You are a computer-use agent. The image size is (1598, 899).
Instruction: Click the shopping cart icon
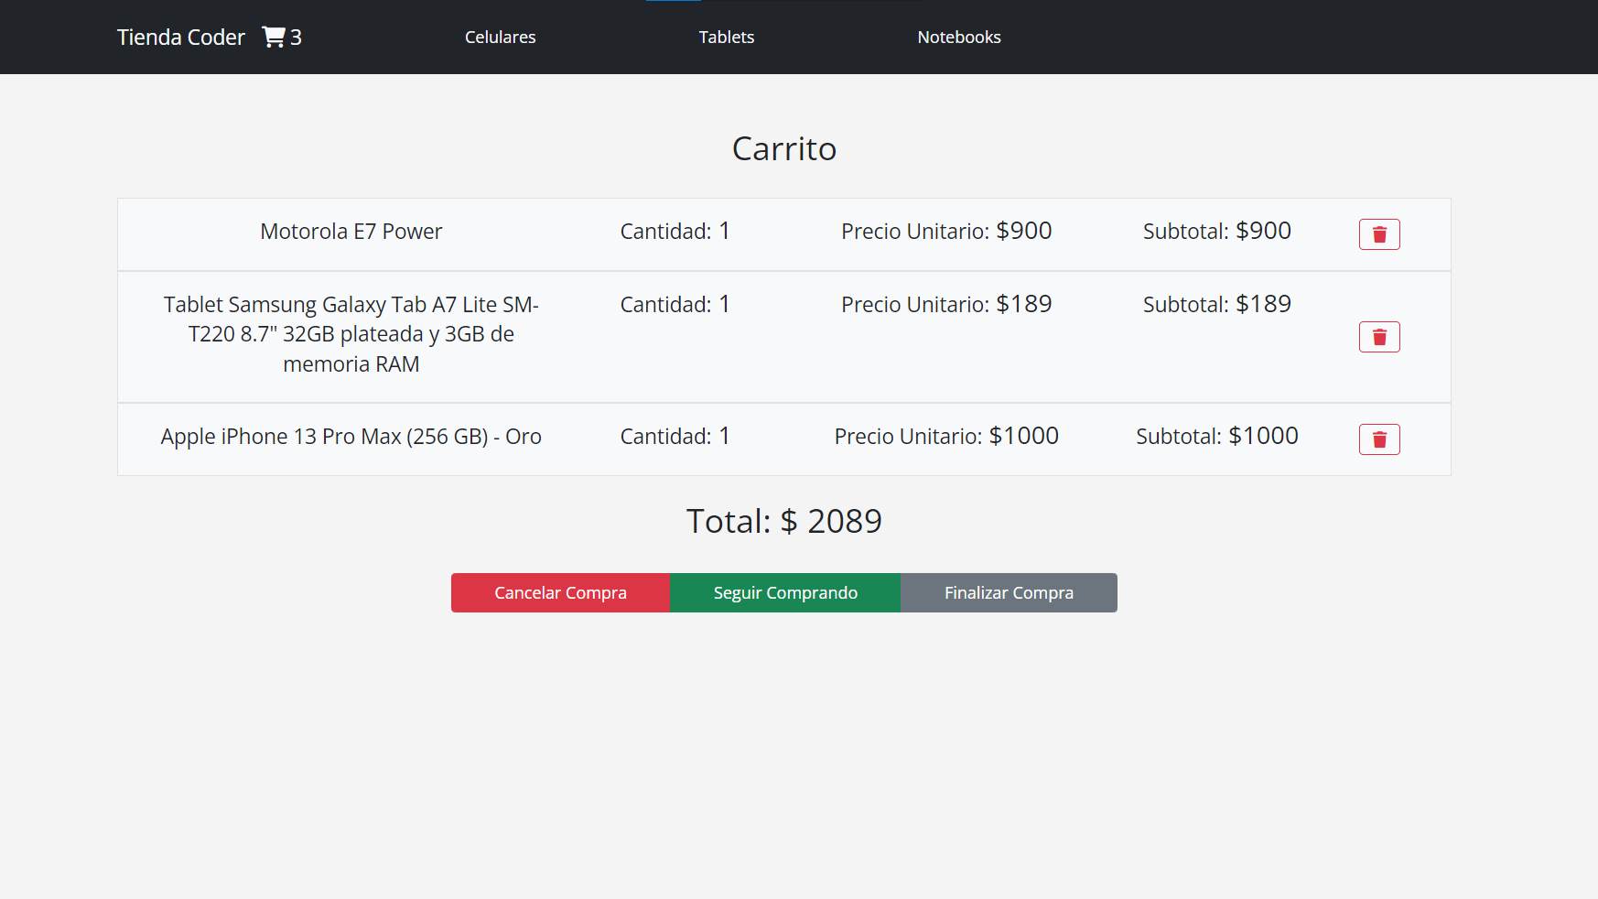point(273,37)
